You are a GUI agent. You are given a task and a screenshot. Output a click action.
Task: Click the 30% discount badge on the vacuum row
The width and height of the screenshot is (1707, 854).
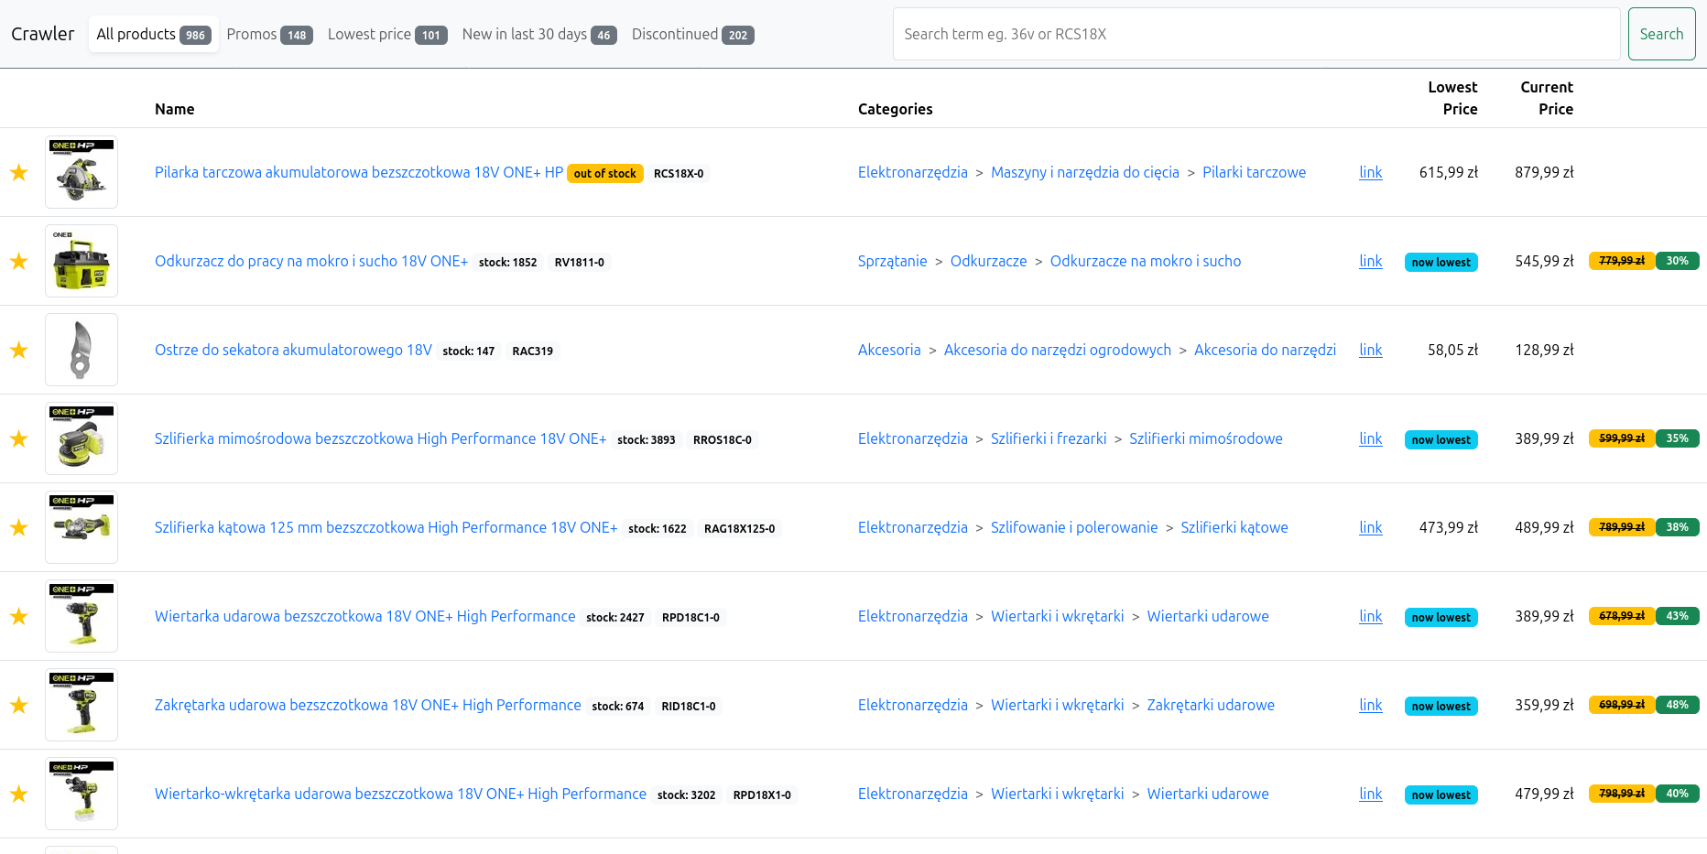[x=1677, y=261]
